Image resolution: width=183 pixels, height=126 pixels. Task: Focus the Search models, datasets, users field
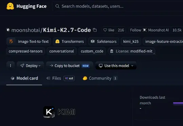[118, 6]
